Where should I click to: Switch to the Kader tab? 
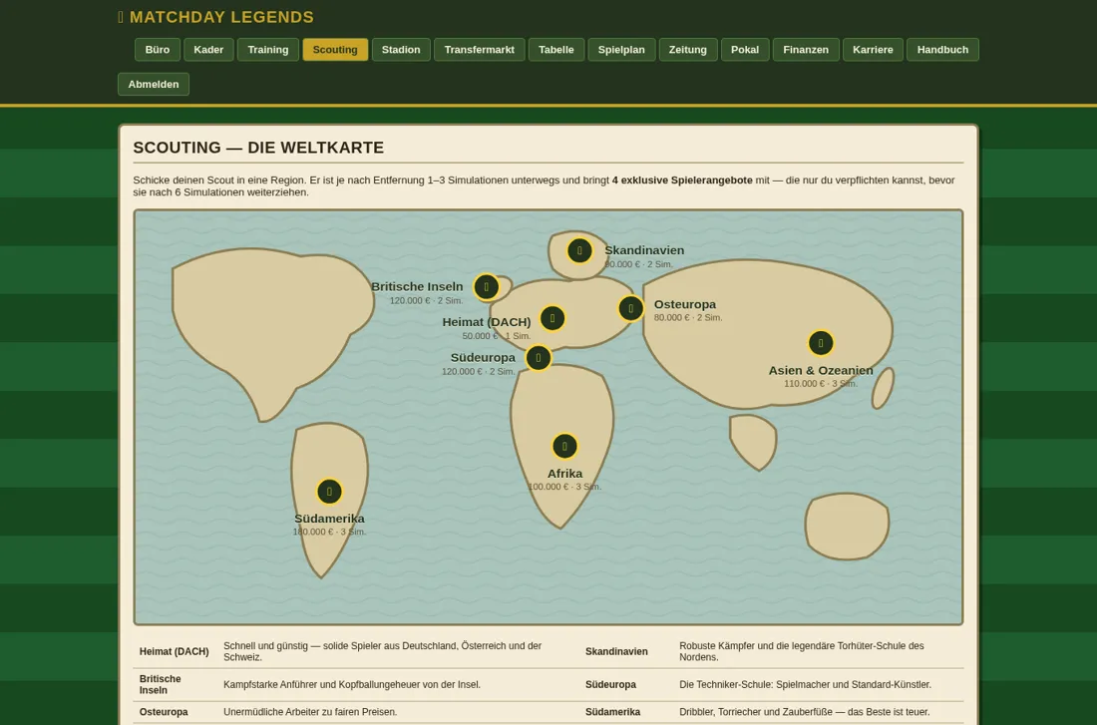point(208,50)
